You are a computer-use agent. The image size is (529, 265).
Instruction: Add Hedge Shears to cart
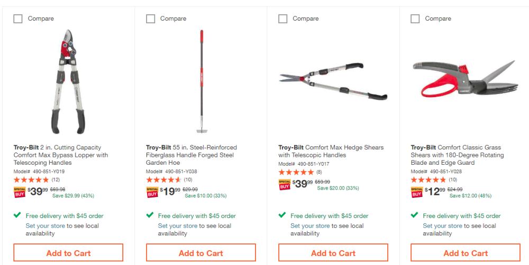click(333, 253)
